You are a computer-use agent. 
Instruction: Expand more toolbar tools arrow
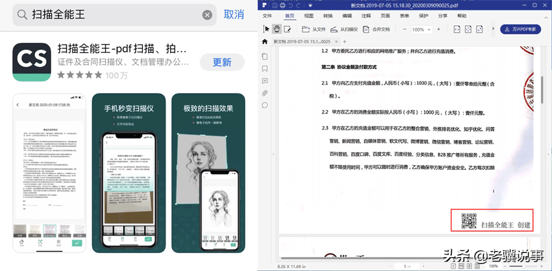(x=493, y=29)
